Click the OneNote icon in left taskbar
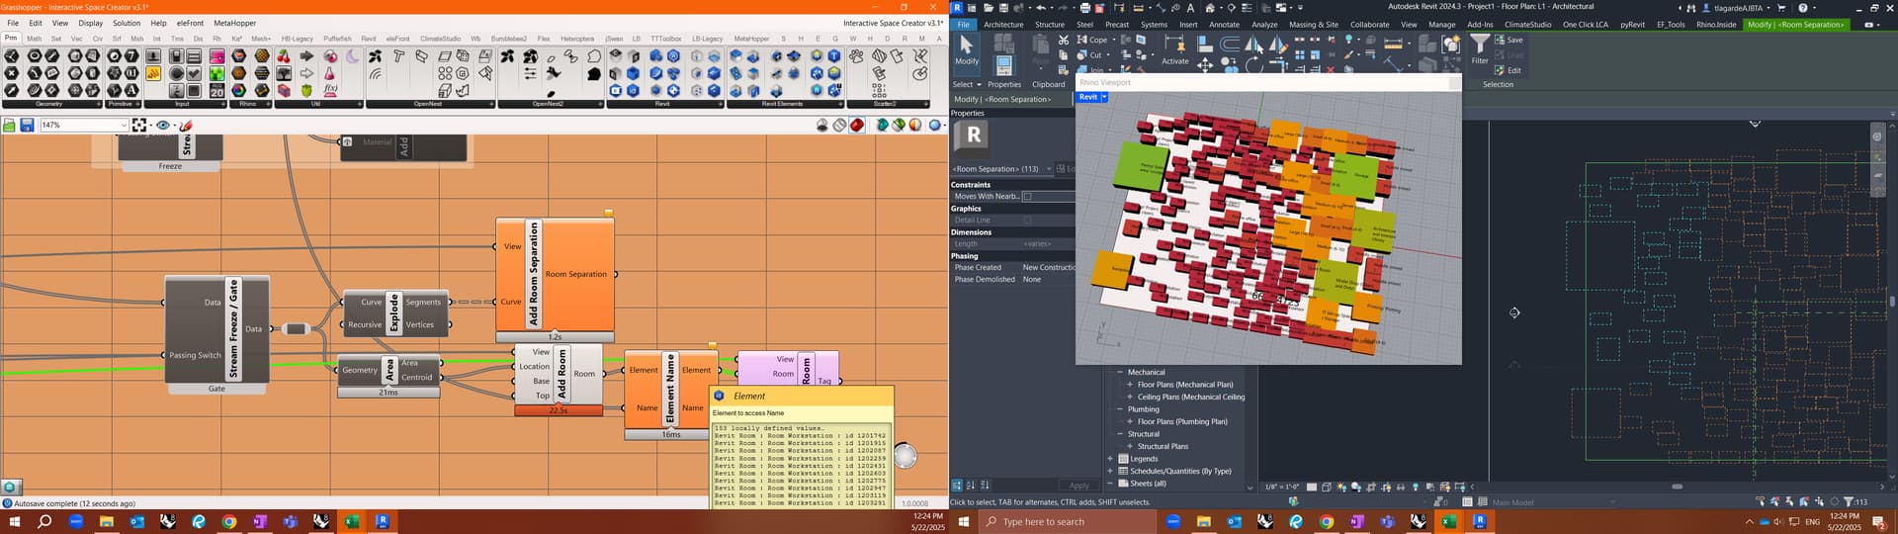Screen dimensions: 1898x534 260,522
